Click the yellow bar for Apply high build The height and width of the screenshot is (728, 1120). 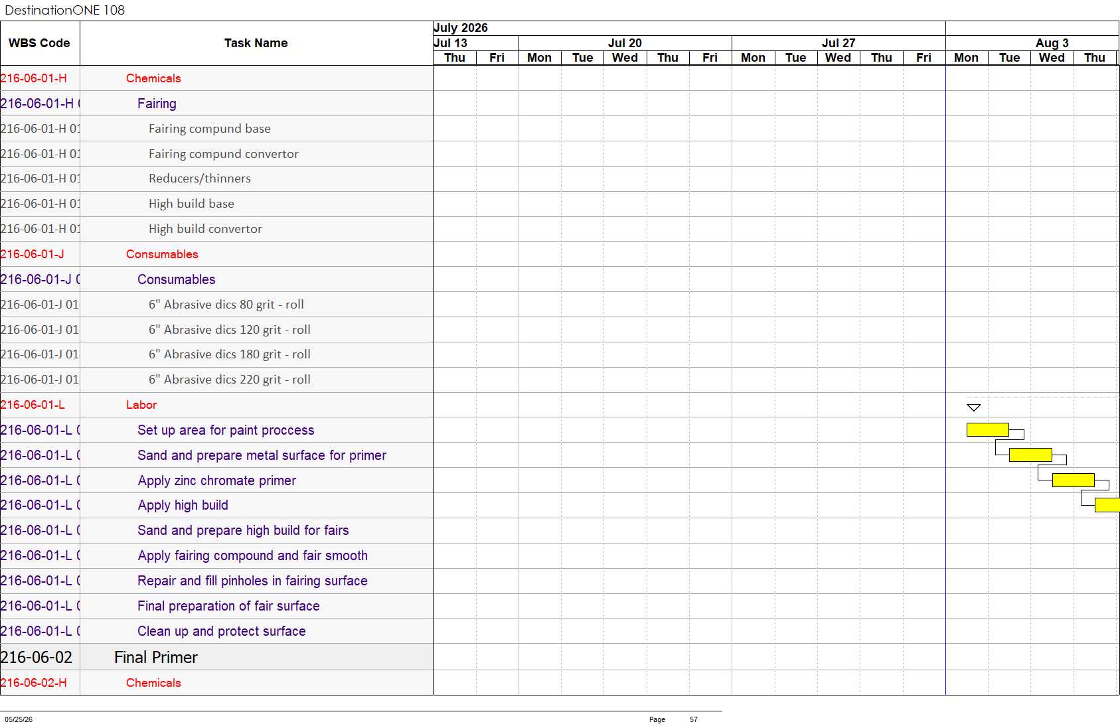(1107, 505)
